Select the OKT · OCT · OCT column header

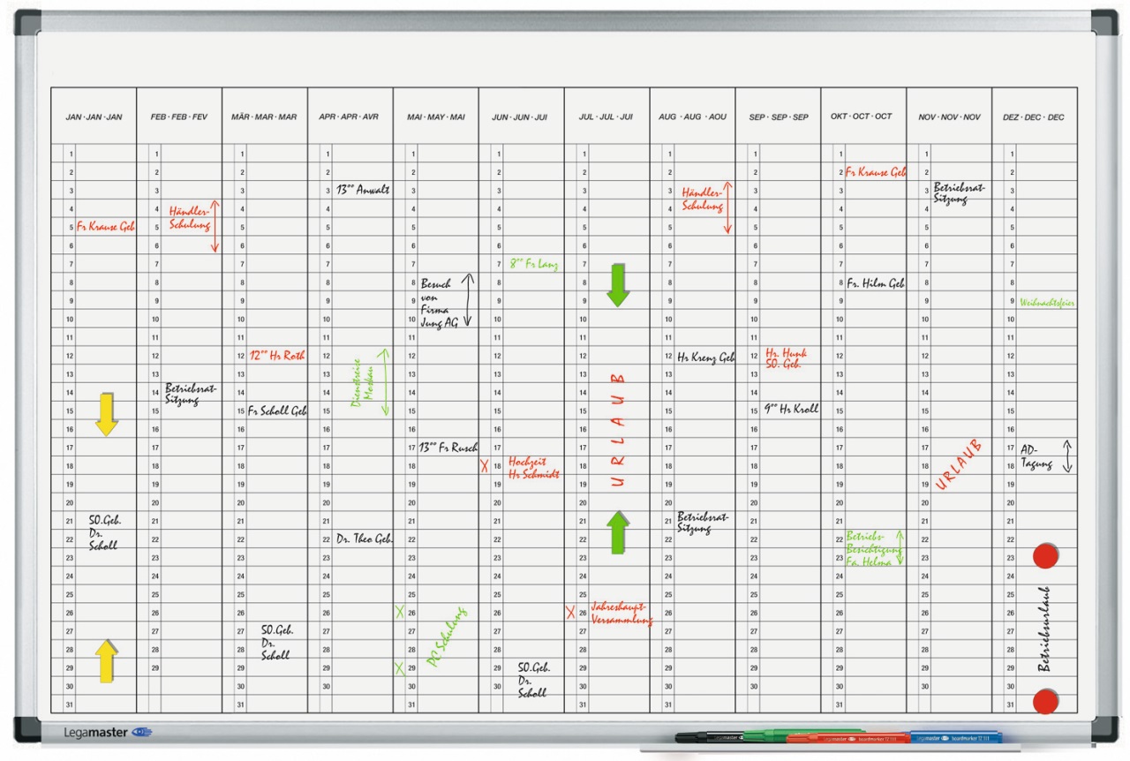(863, 117)
